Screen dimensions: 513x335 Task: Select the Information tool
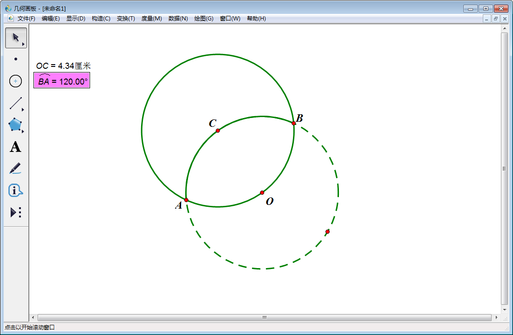click(15, 190)
